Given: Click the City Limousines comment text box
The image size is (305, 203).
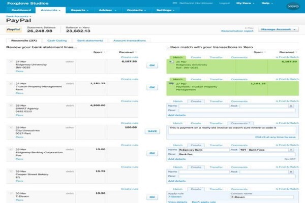Looking at the screenshot, I should pos(232,130).
